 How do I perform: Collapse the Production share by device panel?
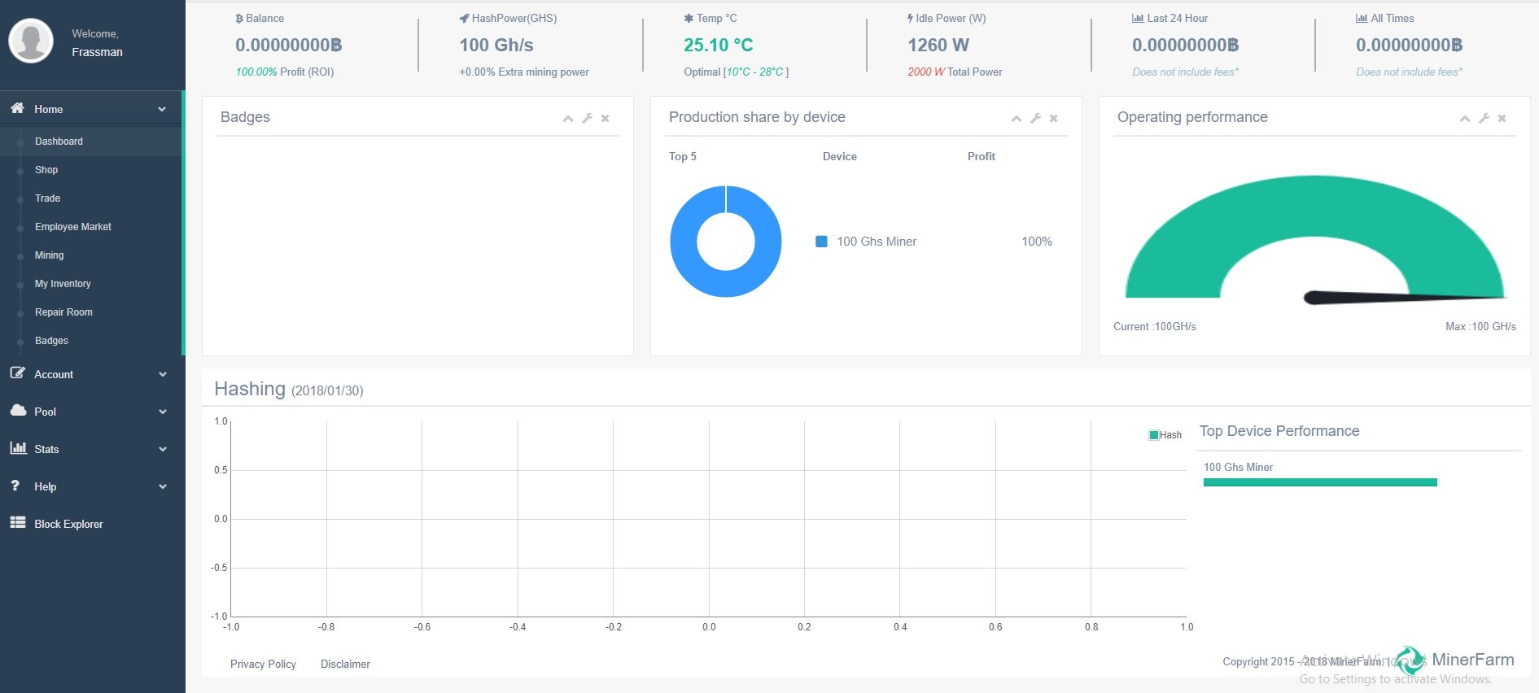pos(1017,119)
